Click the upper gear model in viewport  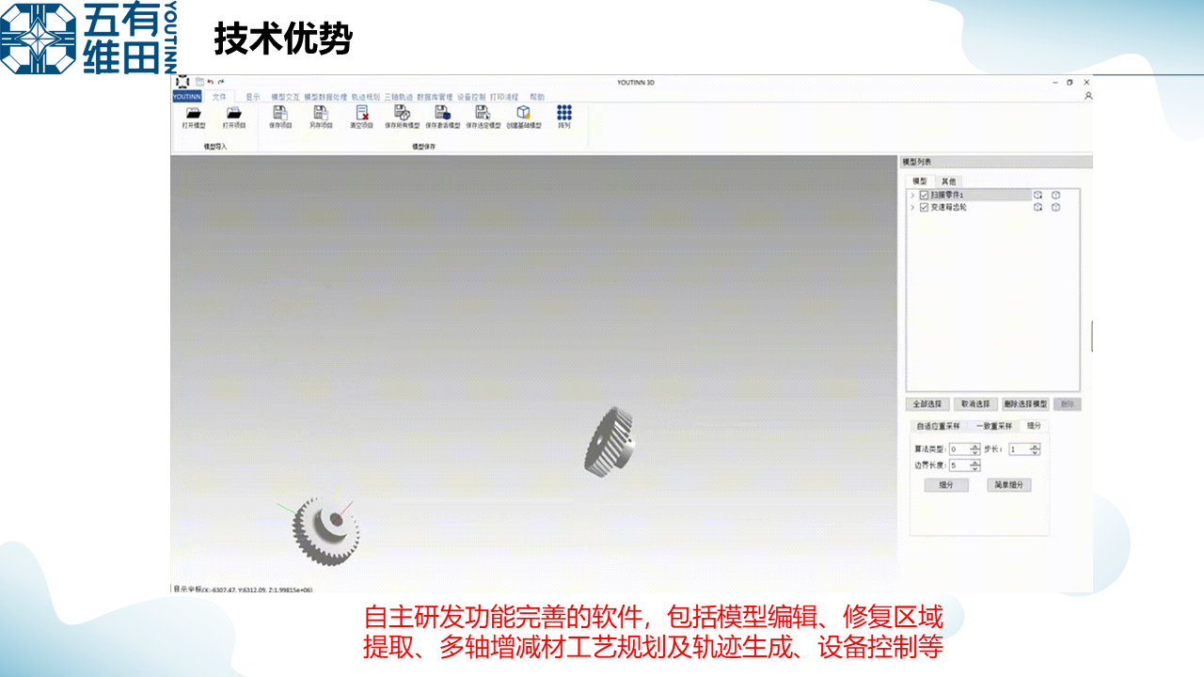(609, 440)
